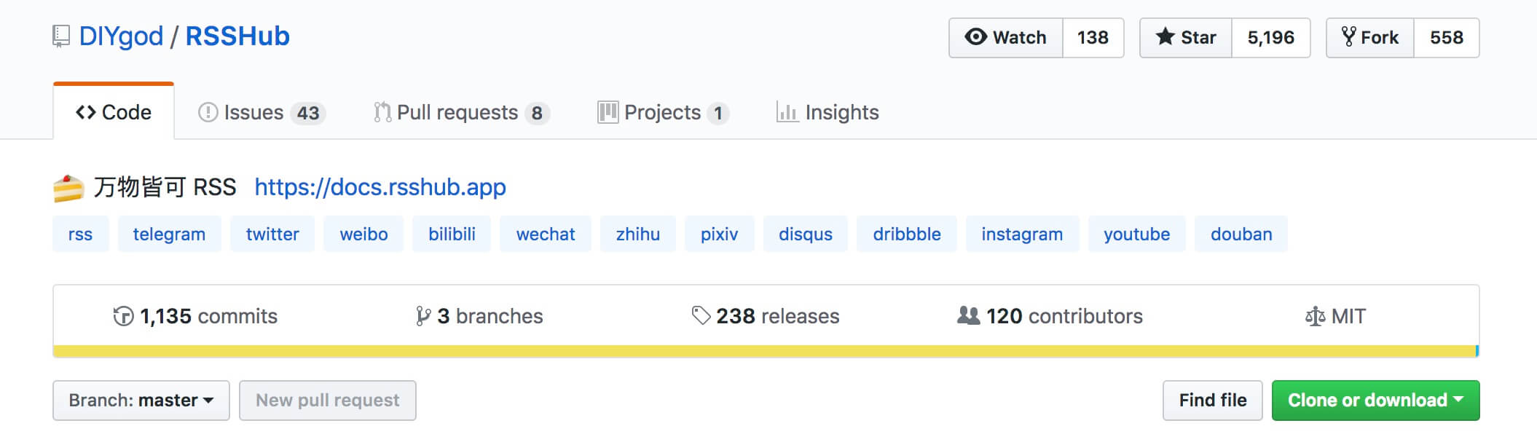View the 5,196 stargazers count
The width and height of the screenshot is (1537, 434).
1270,37
